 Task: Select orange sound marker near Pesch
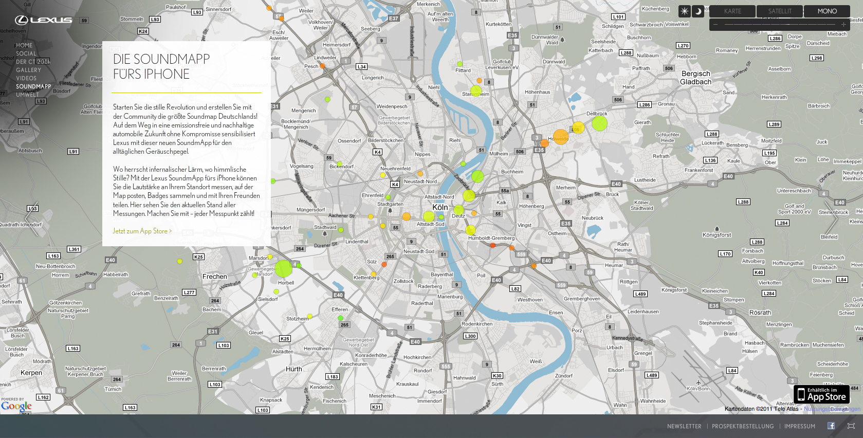pyautogui.click(x=322, y=66)
